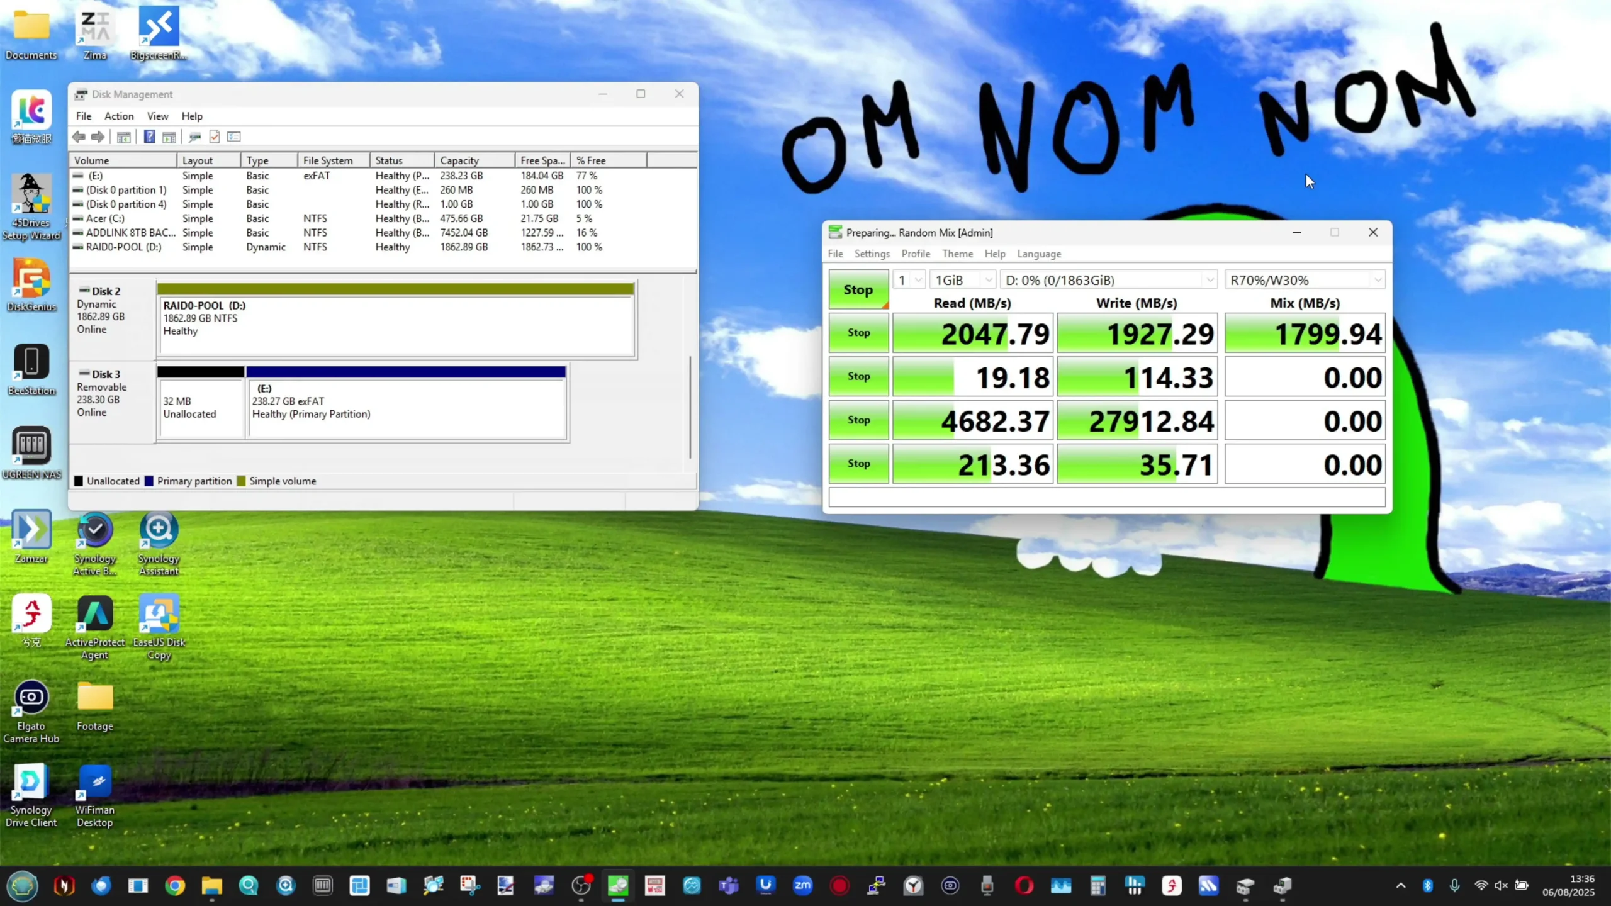Screen dimensions: 1611x906
Task: Open R70%/W30% mix ratio dropdown
Action: click(1305, 280)
